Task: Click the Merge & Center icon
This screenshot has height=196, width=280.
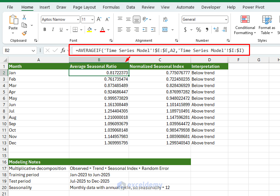Action: tap(165, 30)
